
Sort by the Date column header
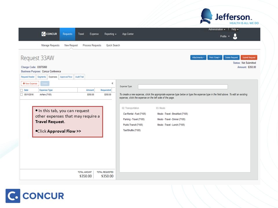pyautogui.click(x=26, y=90)
